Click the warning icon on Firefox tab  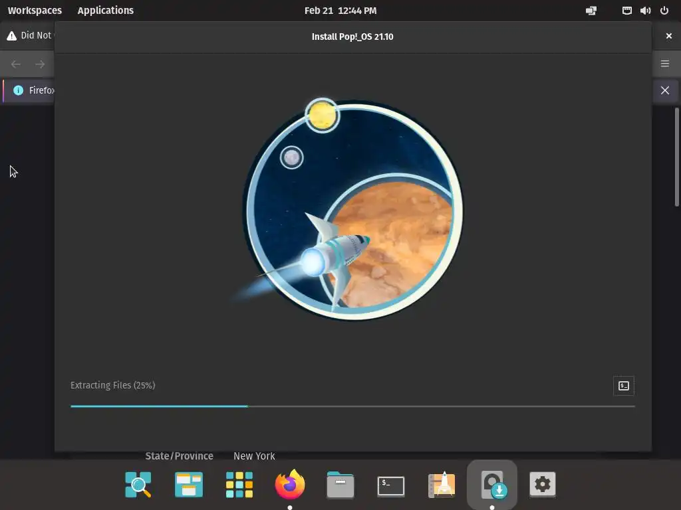point(12,36)
